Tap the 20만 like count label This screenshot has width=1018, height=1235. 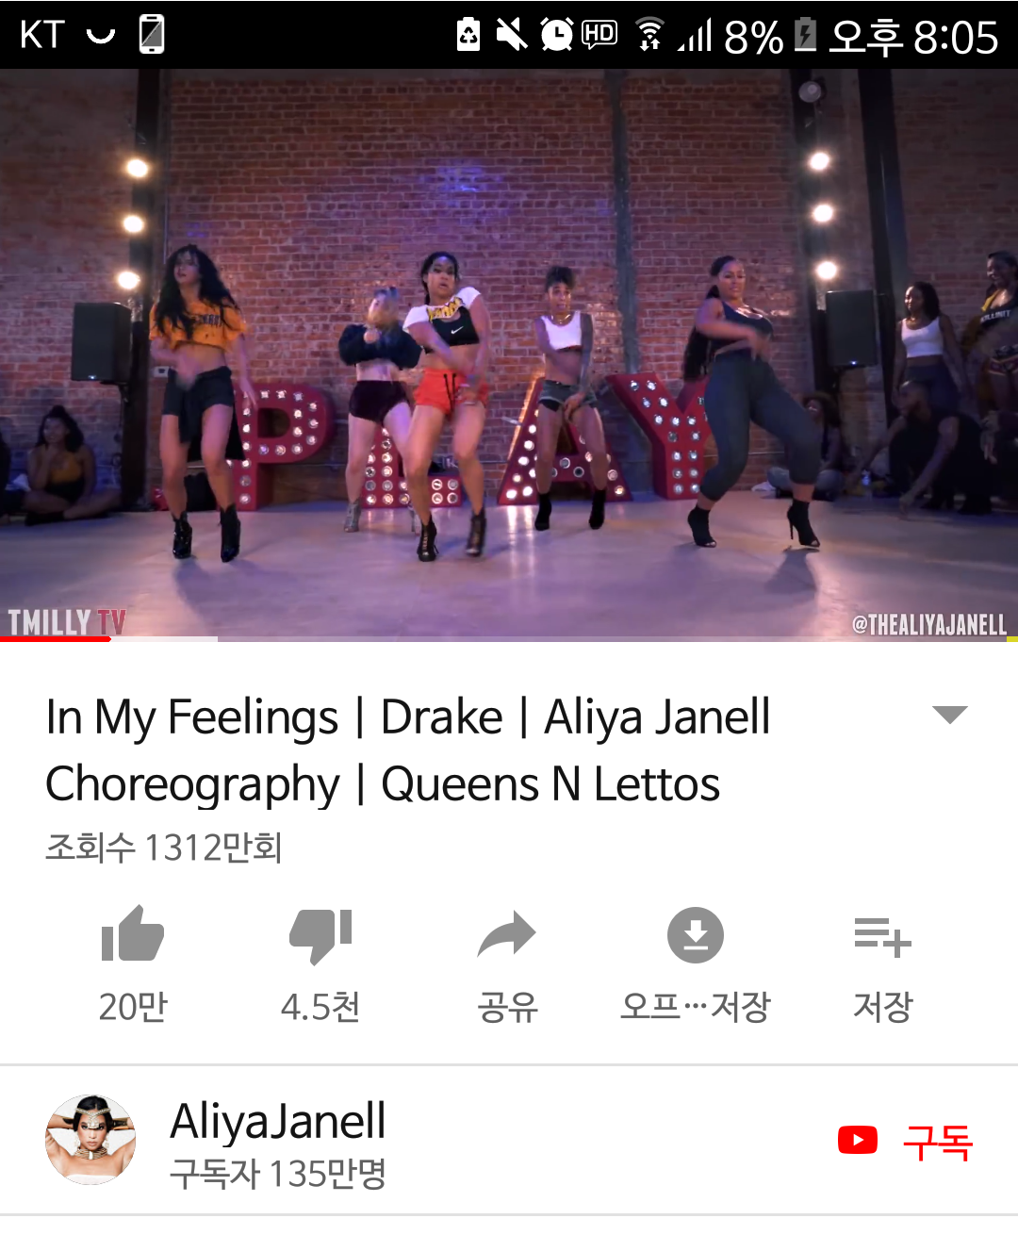(133, 1007)
